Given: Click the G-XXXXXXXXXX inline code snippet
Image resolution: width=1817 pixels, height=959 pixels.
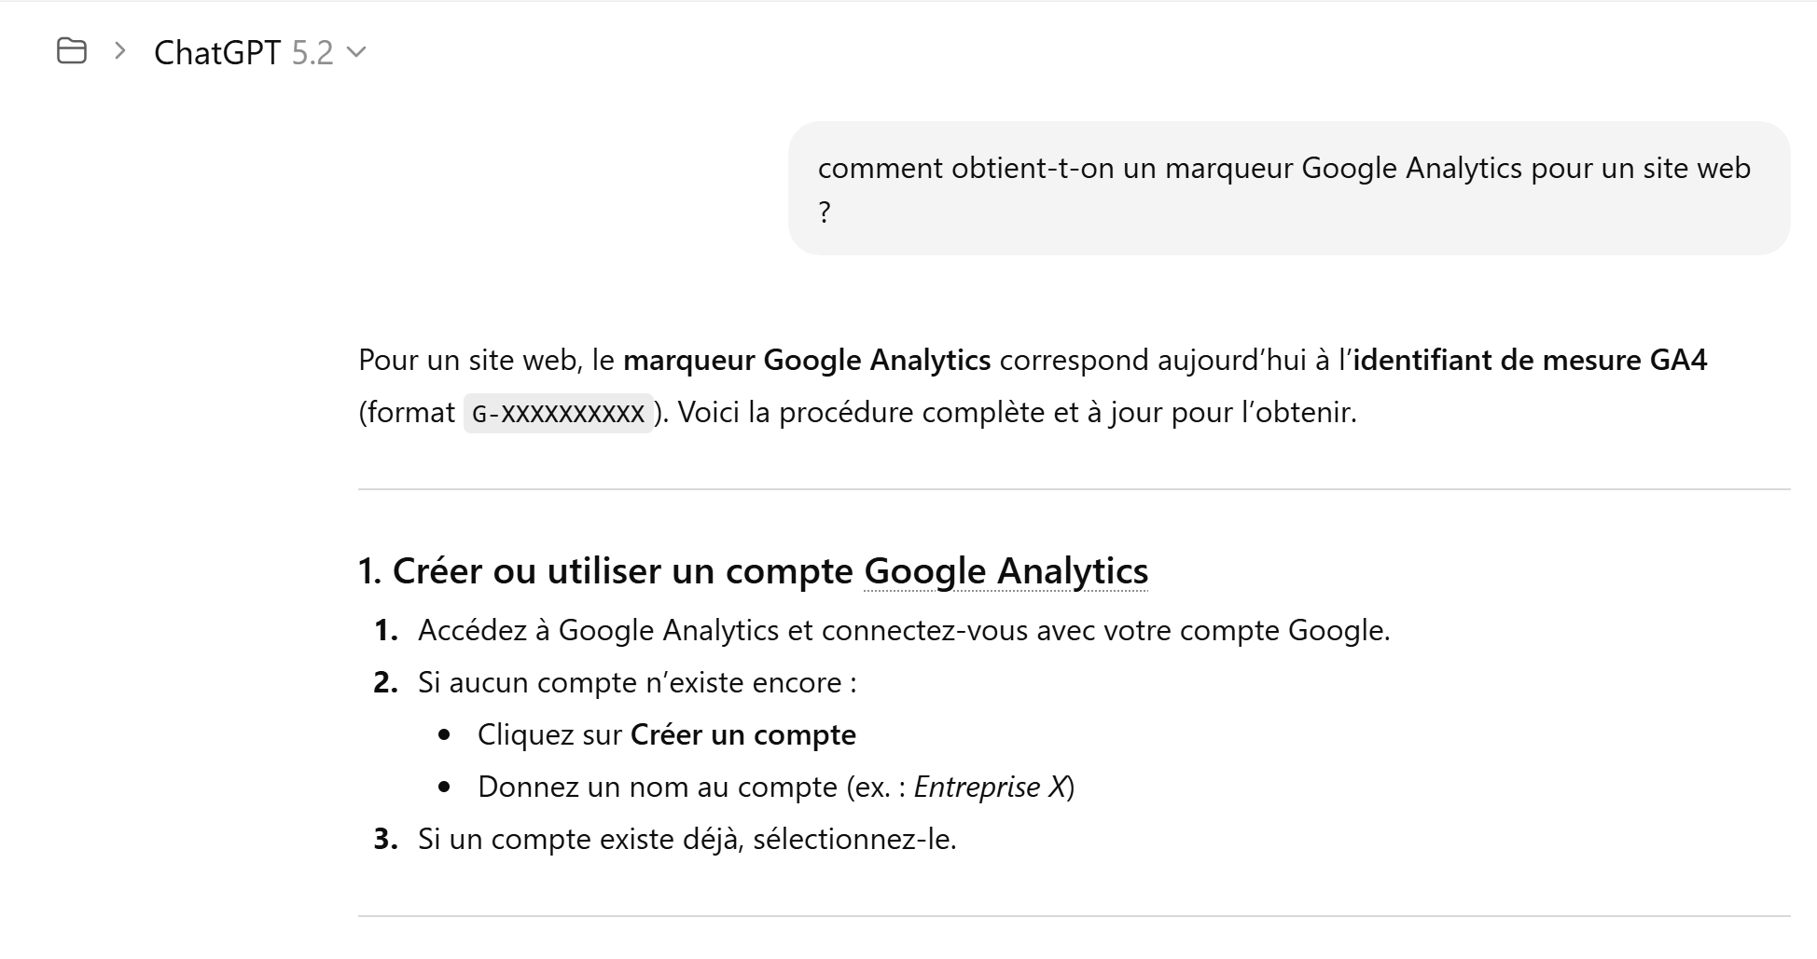Looking at the screenshot, I should pyautogui.click(x=558, y=413).
